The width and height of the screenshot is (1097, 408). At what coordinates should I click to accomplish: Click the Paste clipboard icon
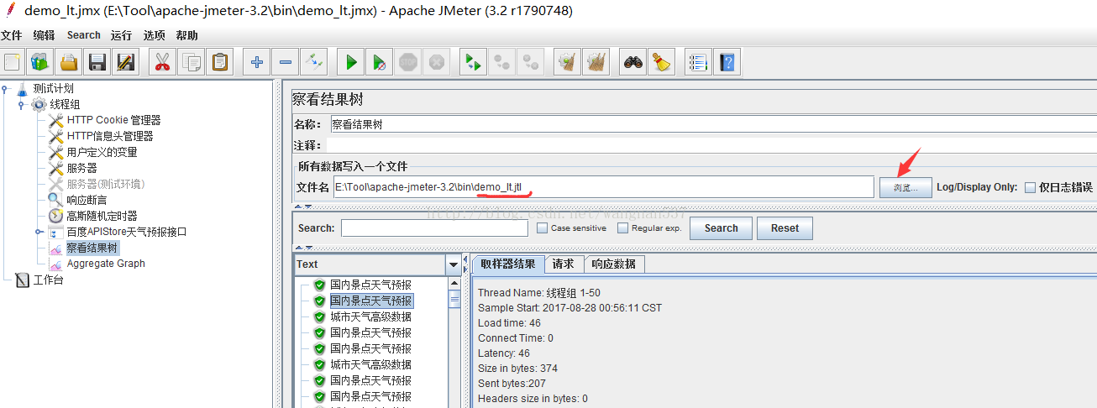(x=220, y=62)
